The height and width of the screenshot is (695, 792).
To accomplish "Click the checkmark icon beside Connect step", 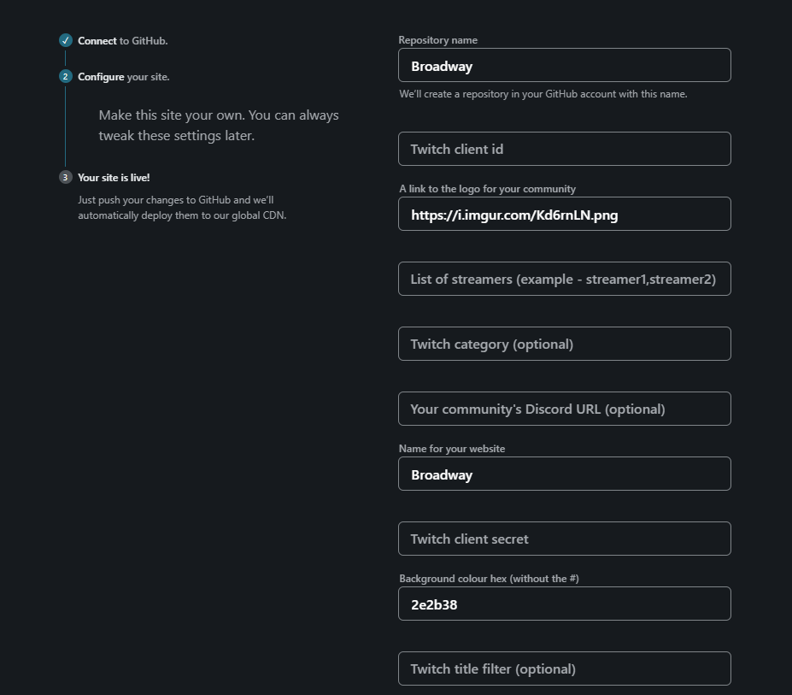I will click(66, 40).
